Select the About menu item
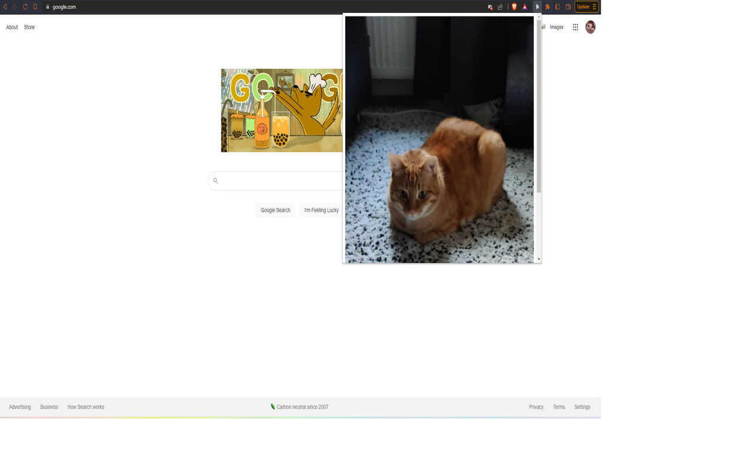 11,27
